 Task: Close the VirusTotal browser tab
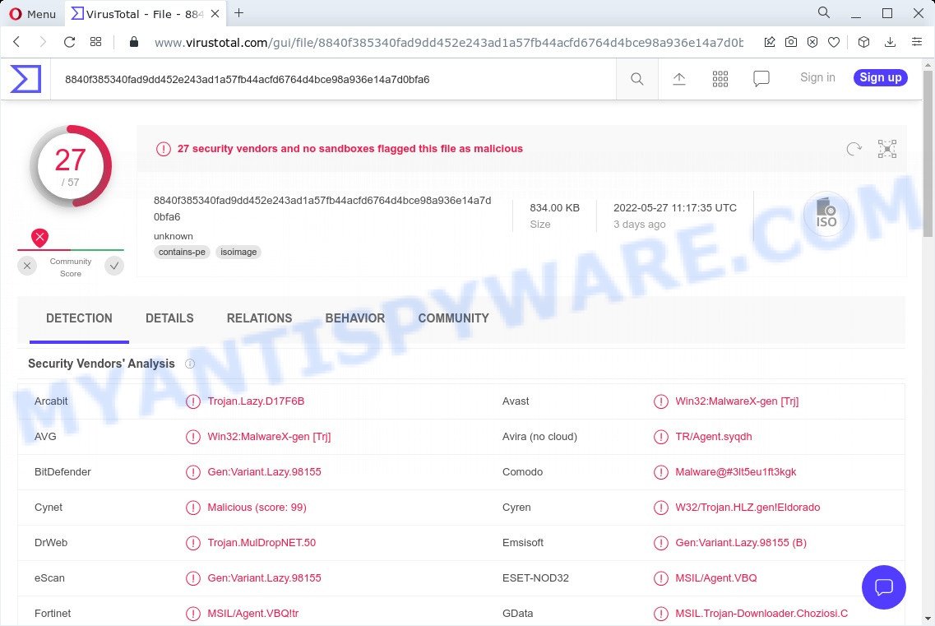215,13
